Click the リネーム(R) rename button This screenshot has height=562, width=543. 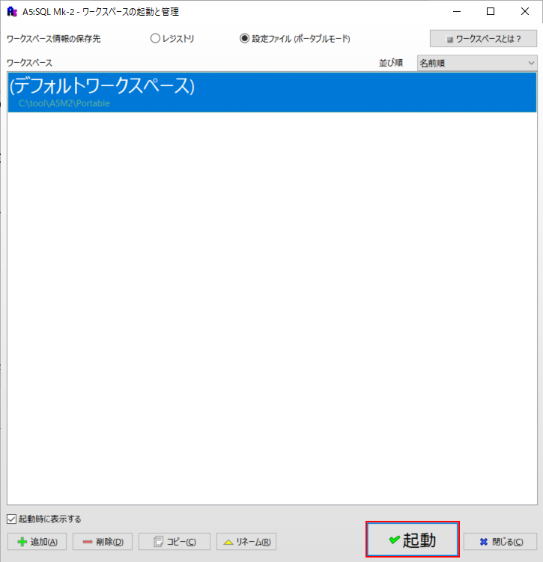246,542
